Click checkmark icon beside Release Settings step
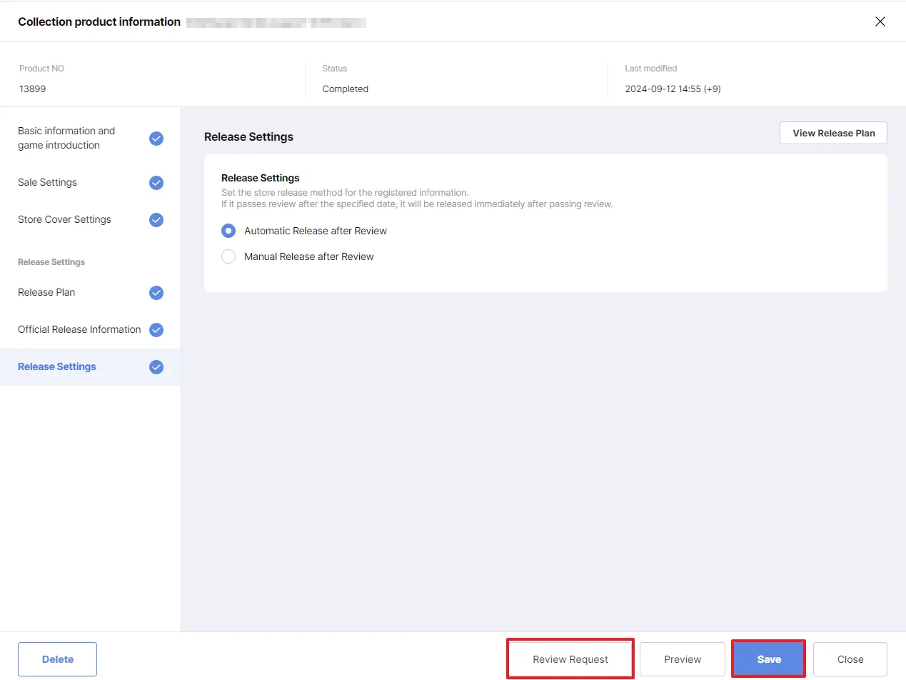The width and height of the screenshot is (906, 680). click(156, 367)
